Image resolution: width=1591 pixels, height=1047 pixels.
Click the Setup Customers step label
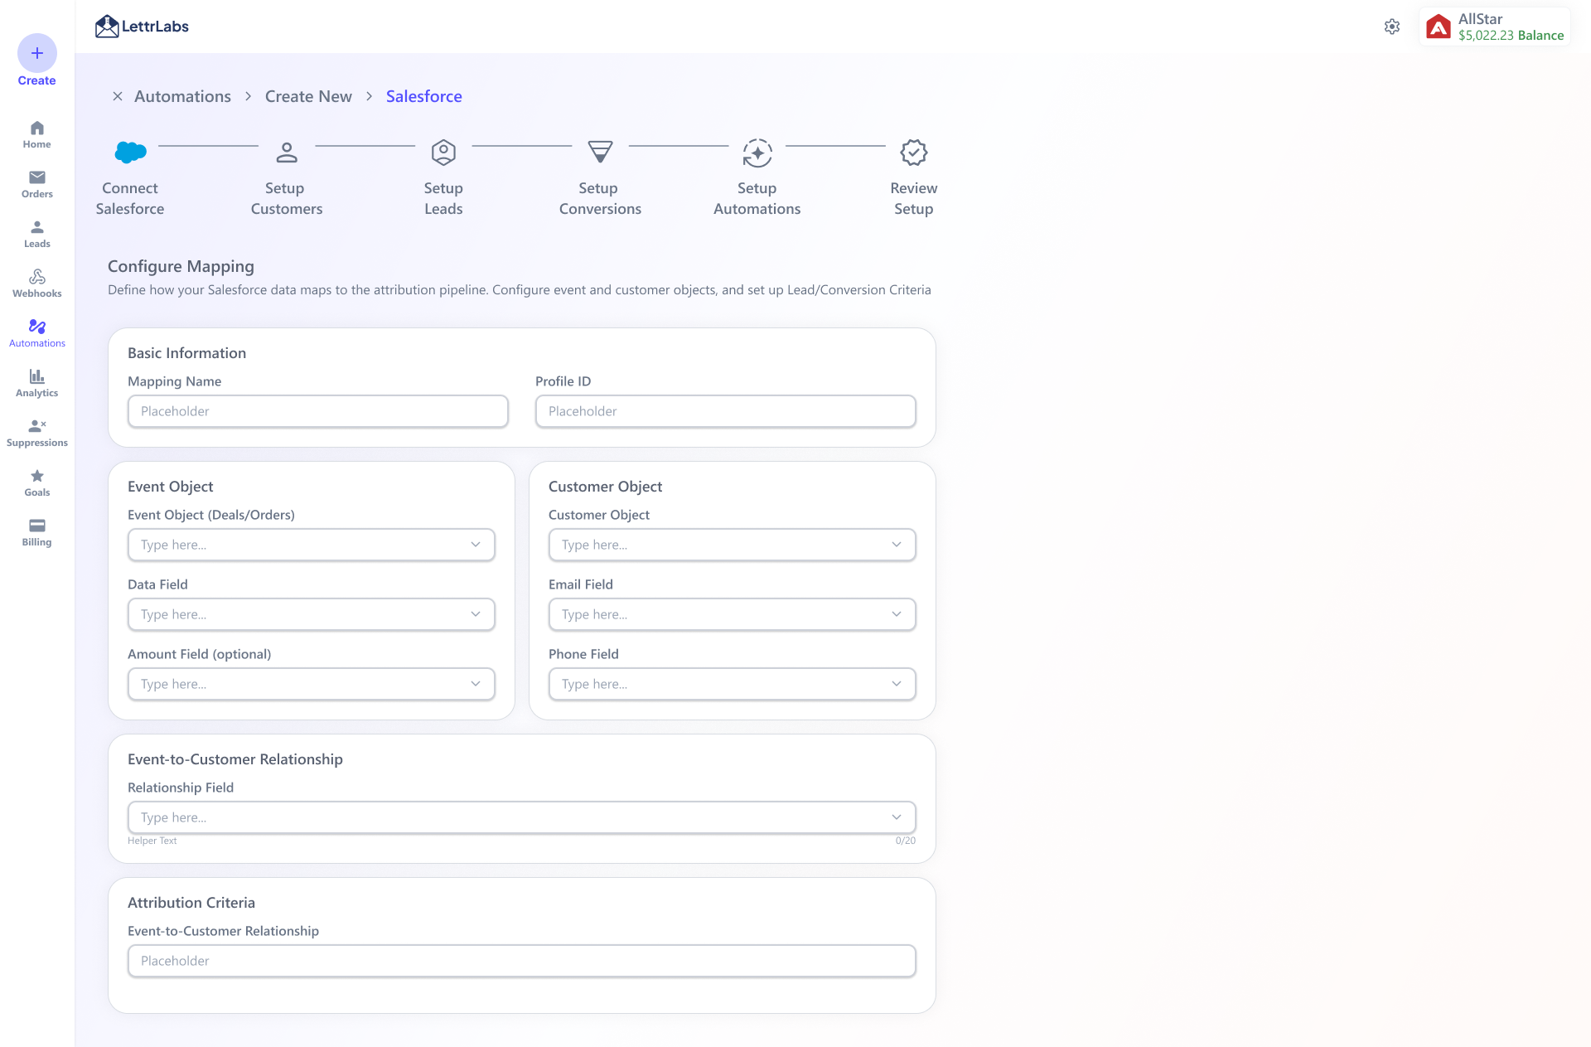(287, 199)
